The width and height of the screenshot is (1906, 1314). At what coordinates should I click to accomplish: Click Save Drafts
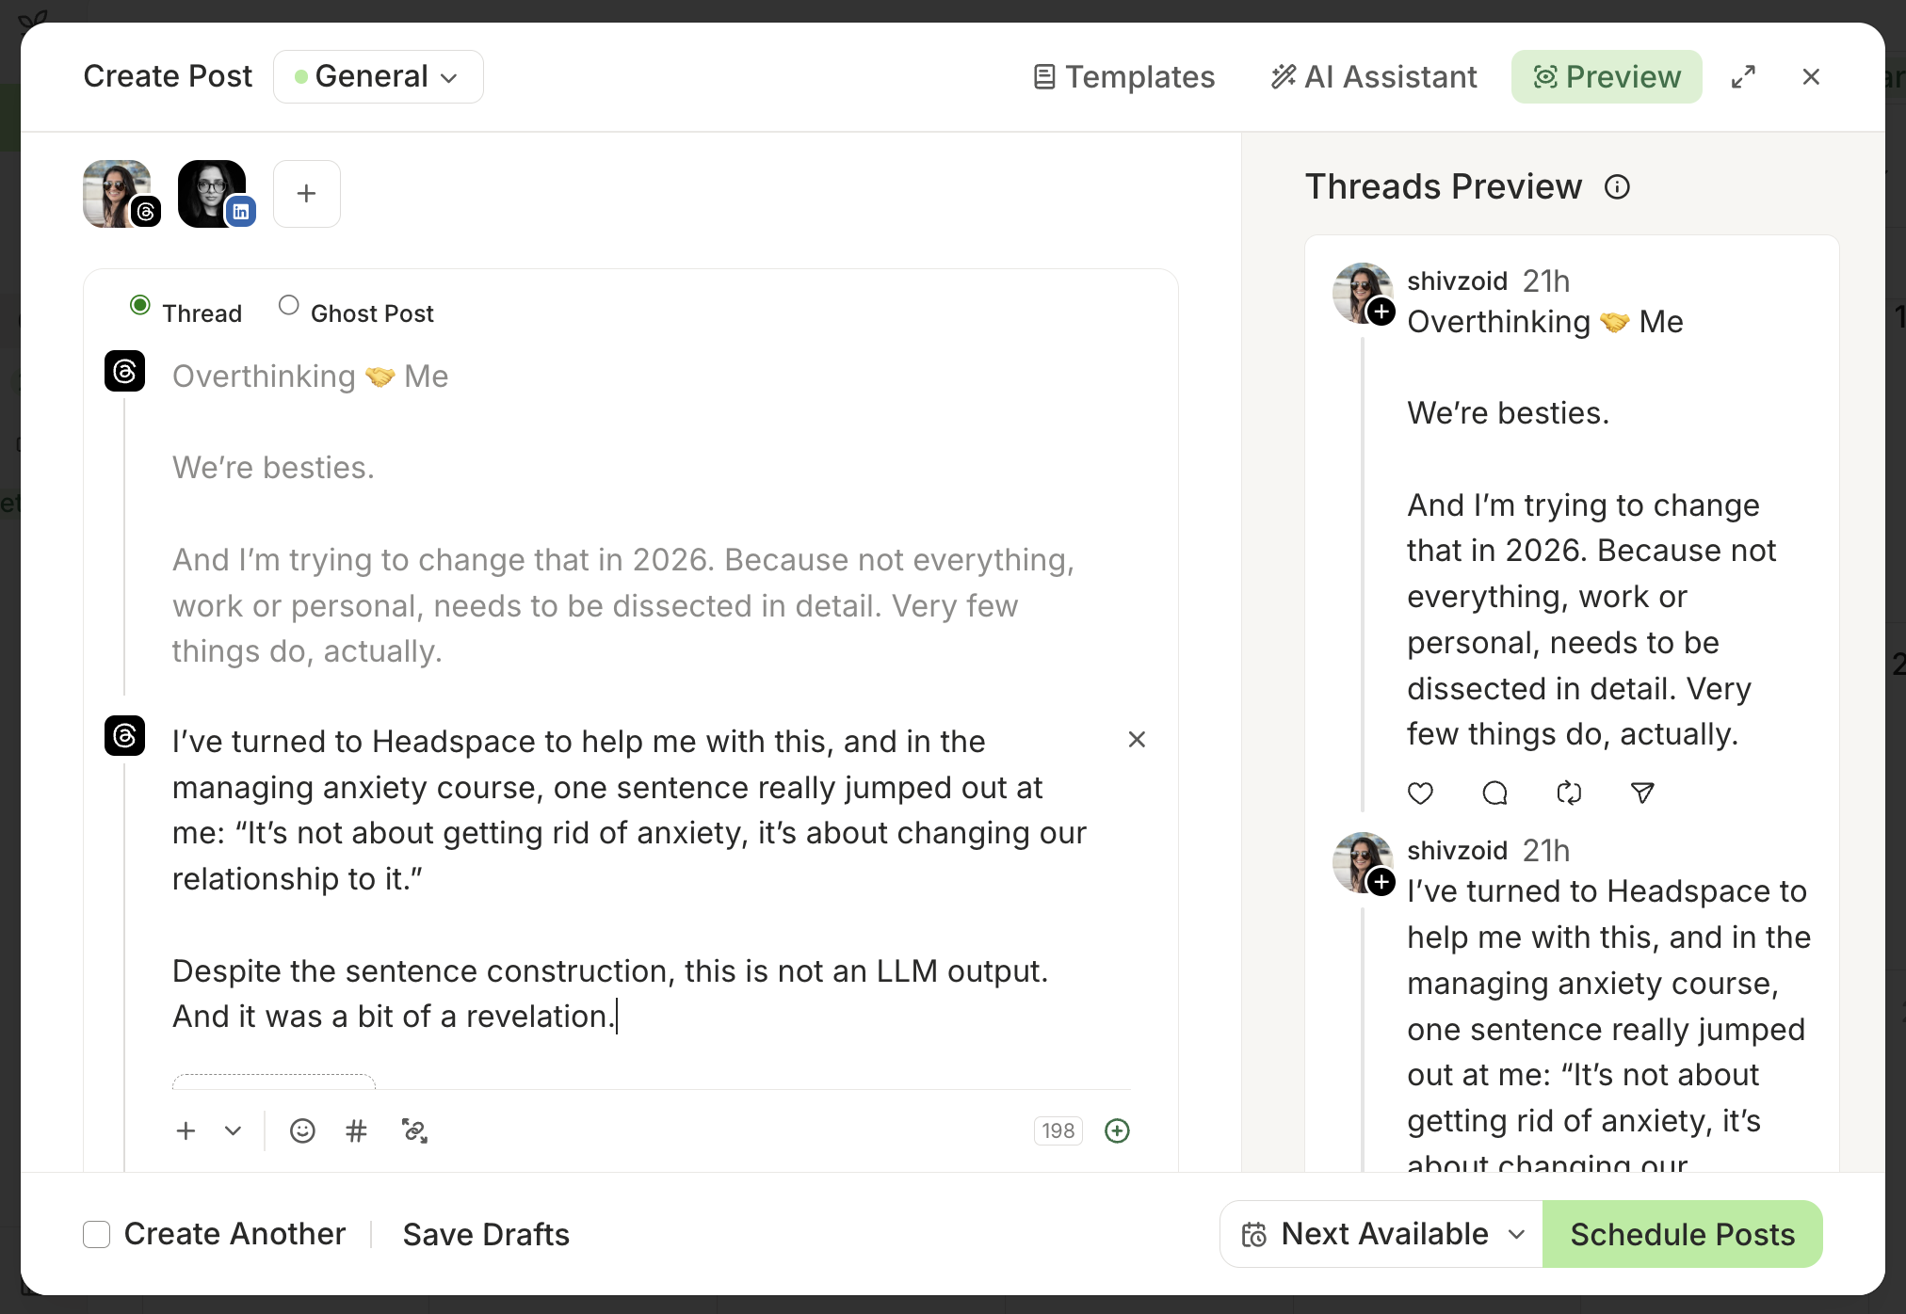coord(486,1235)
